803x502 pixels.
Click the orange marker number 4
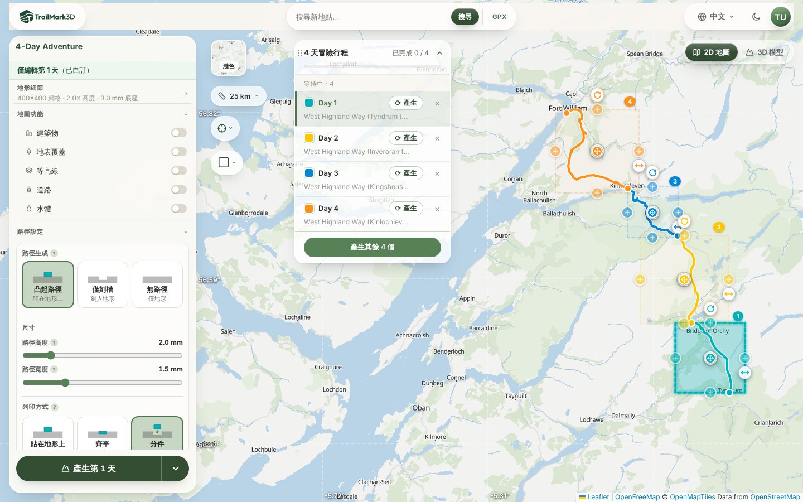coord(630,102)
